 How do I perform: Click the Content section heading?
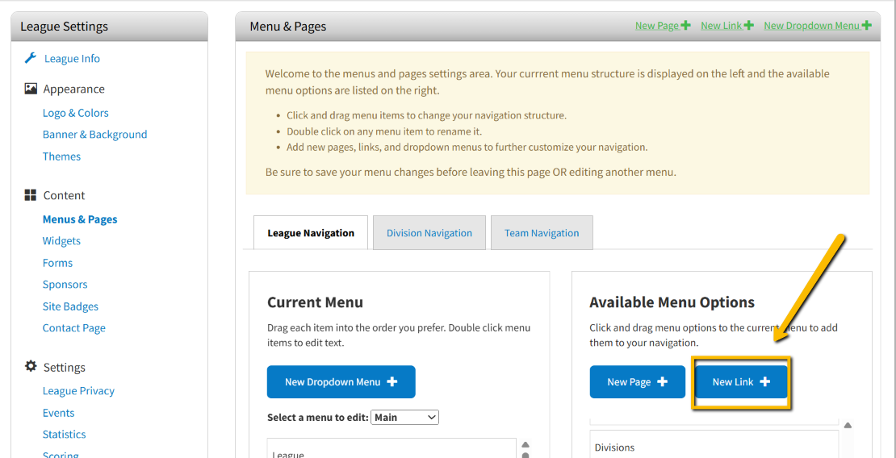tap(64, 195)
